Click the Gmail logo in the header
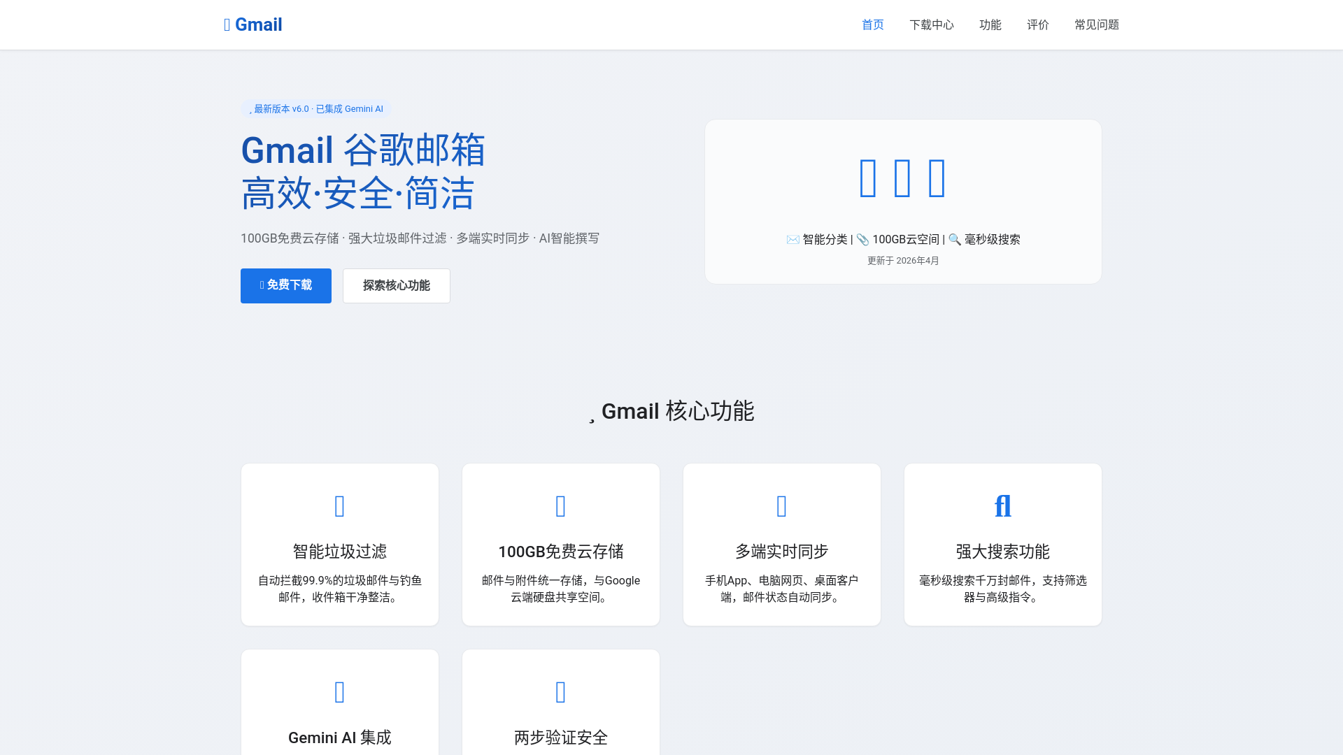 click(253, 24)
